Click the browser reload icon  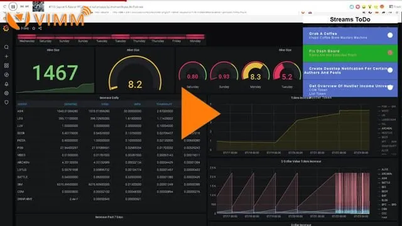pos(4,7)
